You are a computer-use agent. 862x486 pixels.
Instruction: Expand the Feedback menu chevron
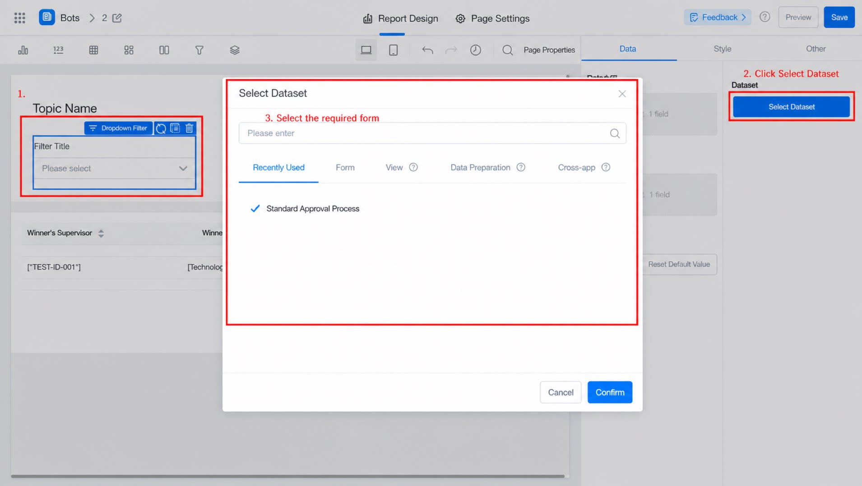coord(743,17)
